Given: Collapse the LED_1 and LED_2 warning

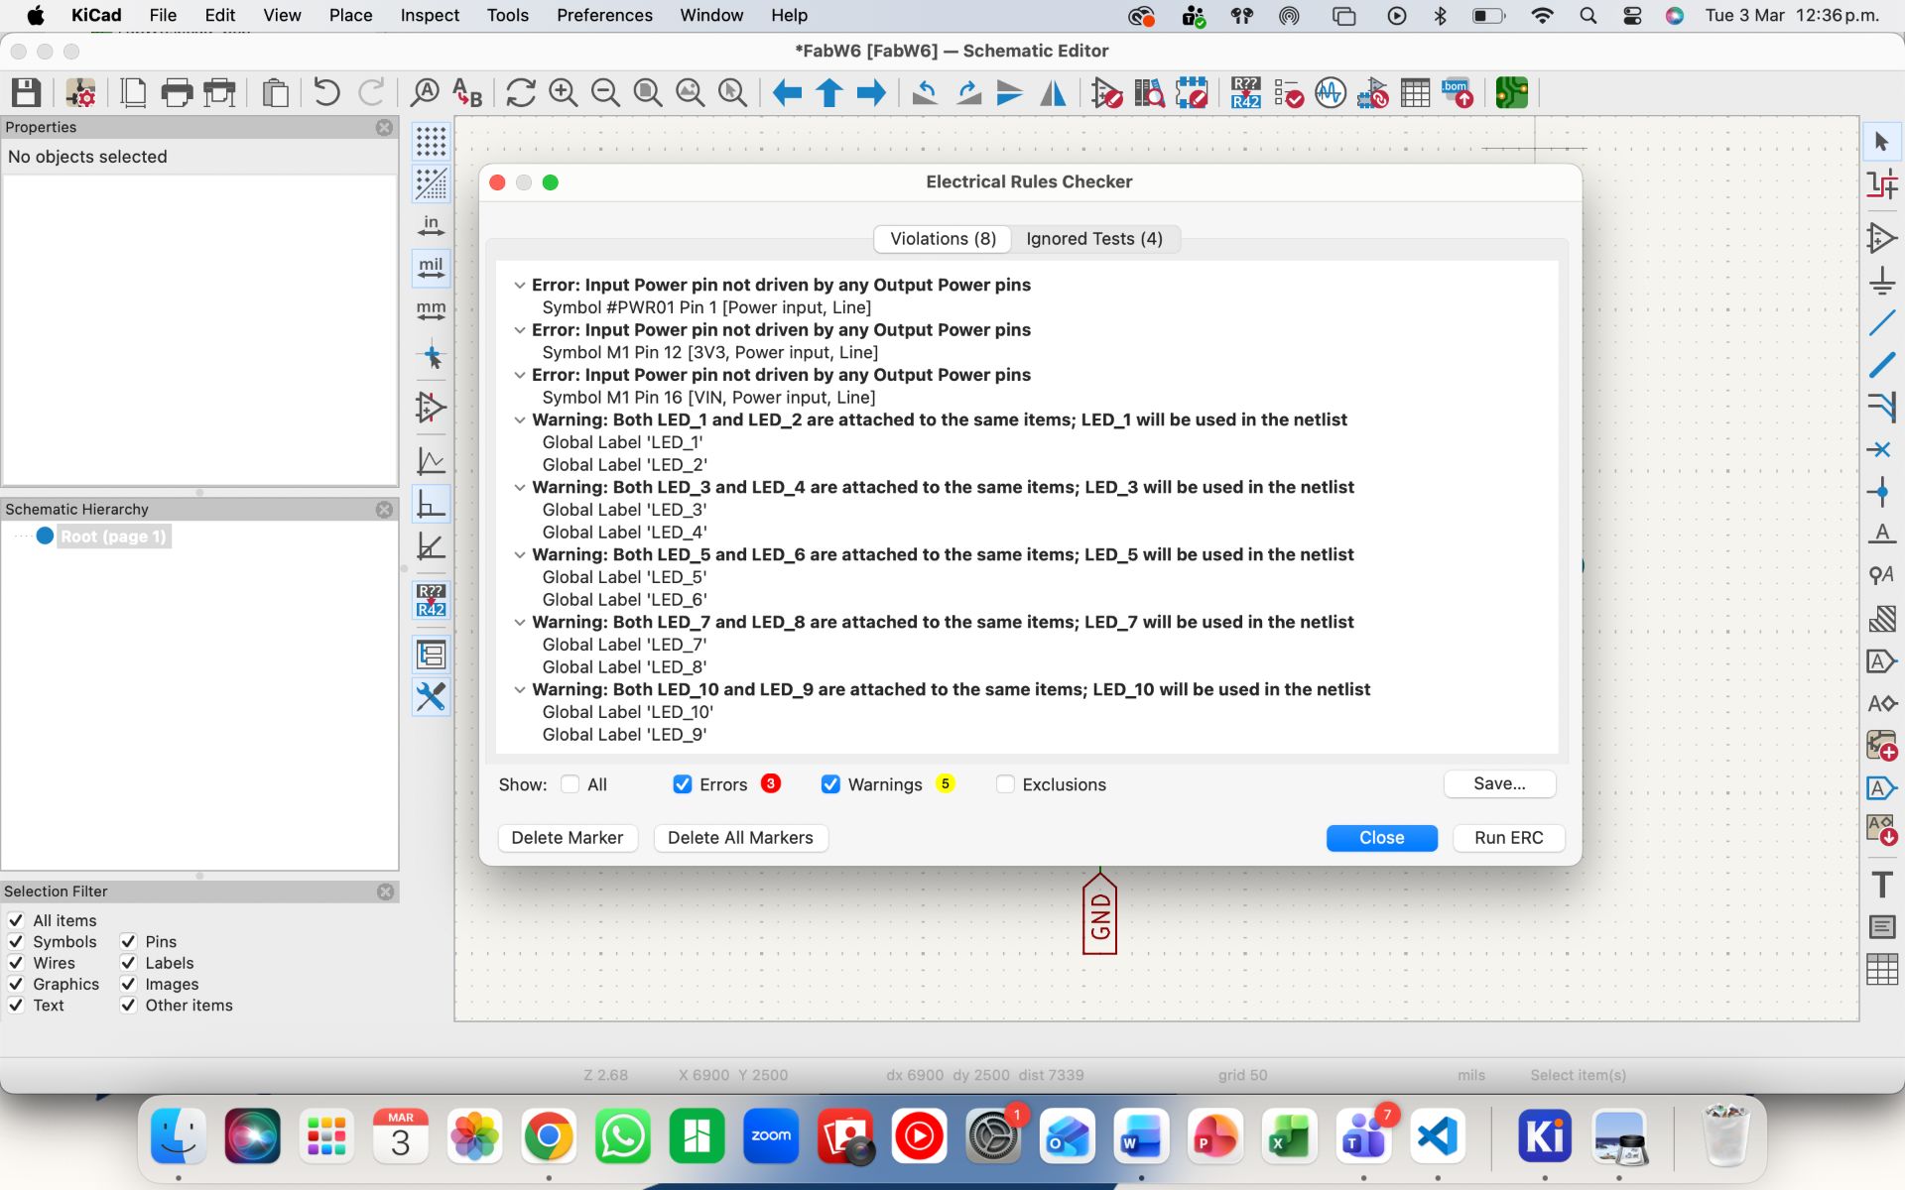Looking at the screenshot, I should click(x=519, y=420).
